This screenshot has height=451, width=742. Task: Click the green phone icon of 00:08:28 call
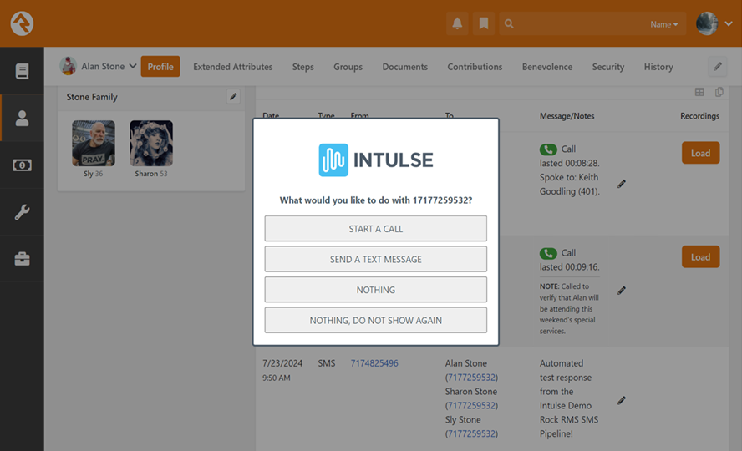pyautogui.click(x=548, y=149)
